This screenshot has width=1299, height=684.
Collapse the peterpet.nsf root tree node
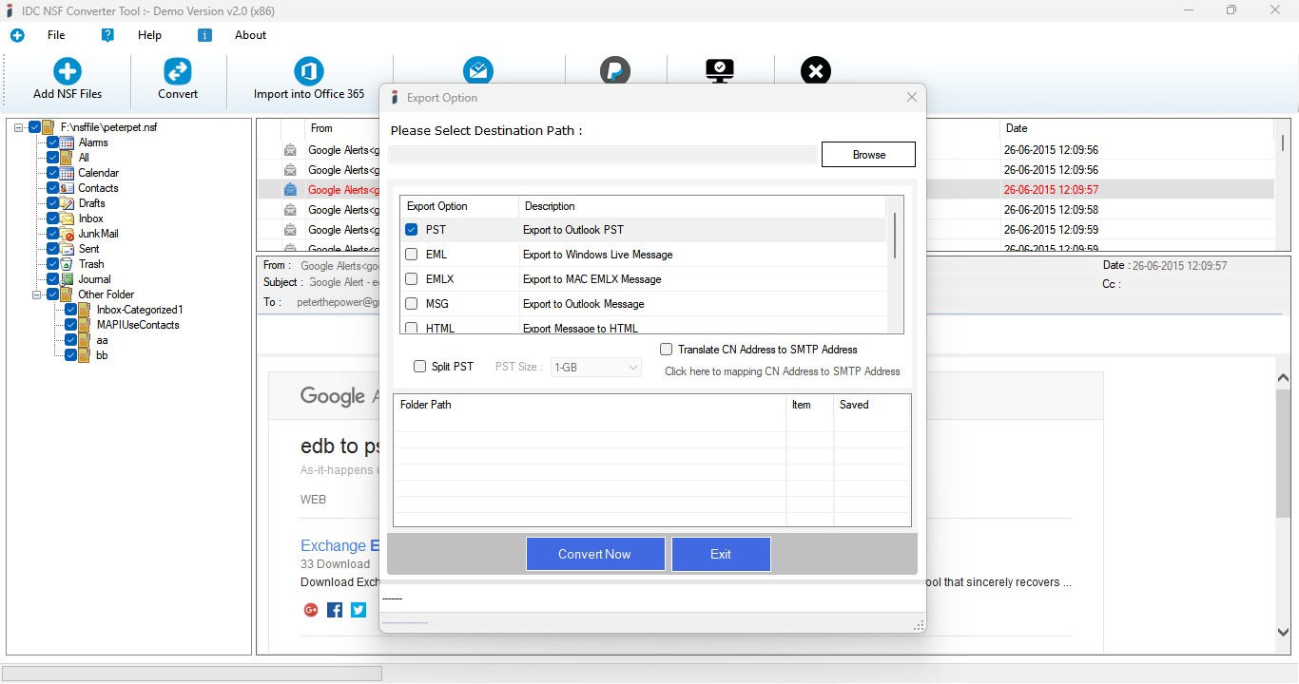point(20,127)
